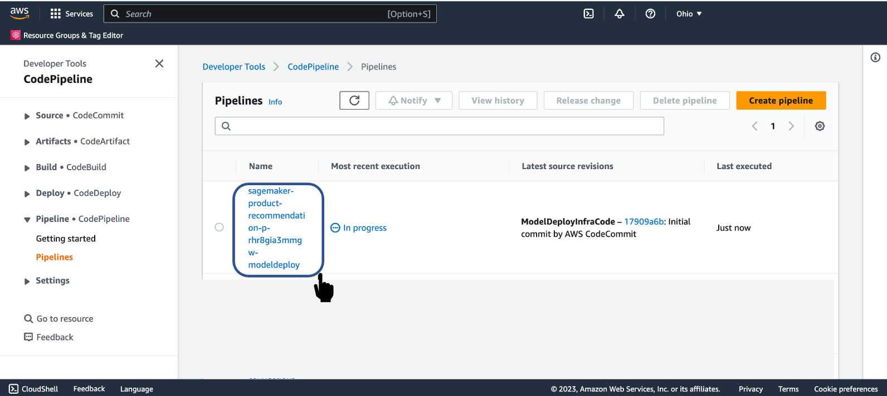This screenshot has height=396, width=887.
Task: Open Language selector in footer
Action: pyautogui.click(x=137, y=389)
